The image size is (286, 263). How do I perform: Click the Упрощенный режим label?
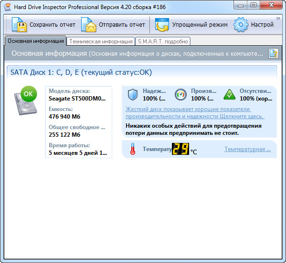(200, 25)
